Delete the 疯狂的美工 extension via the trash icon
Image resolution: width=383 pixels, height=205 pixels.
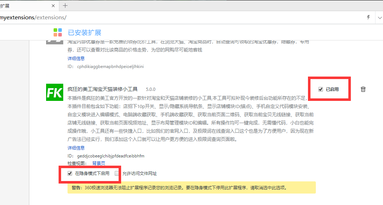[x=363, y=89]
